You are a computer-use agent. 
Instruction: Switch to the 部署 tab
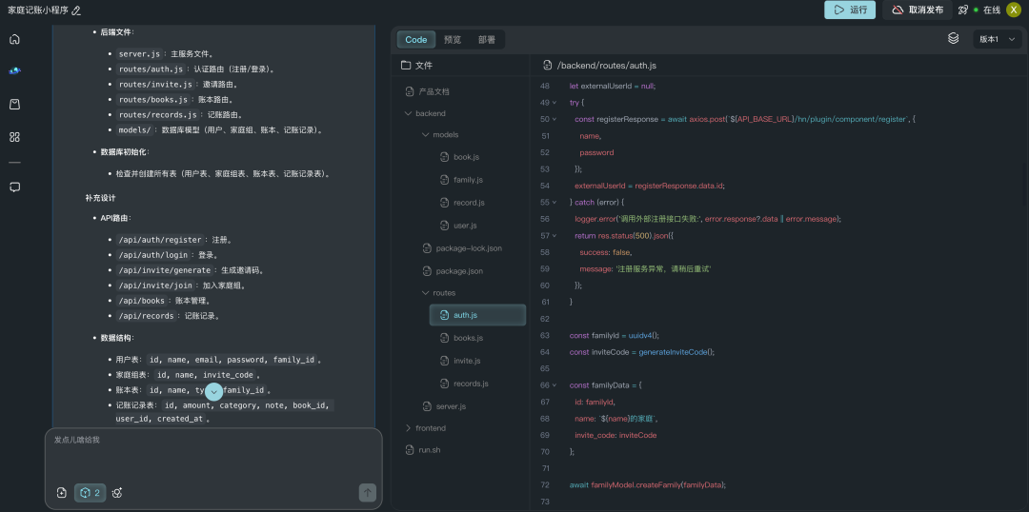487,39
